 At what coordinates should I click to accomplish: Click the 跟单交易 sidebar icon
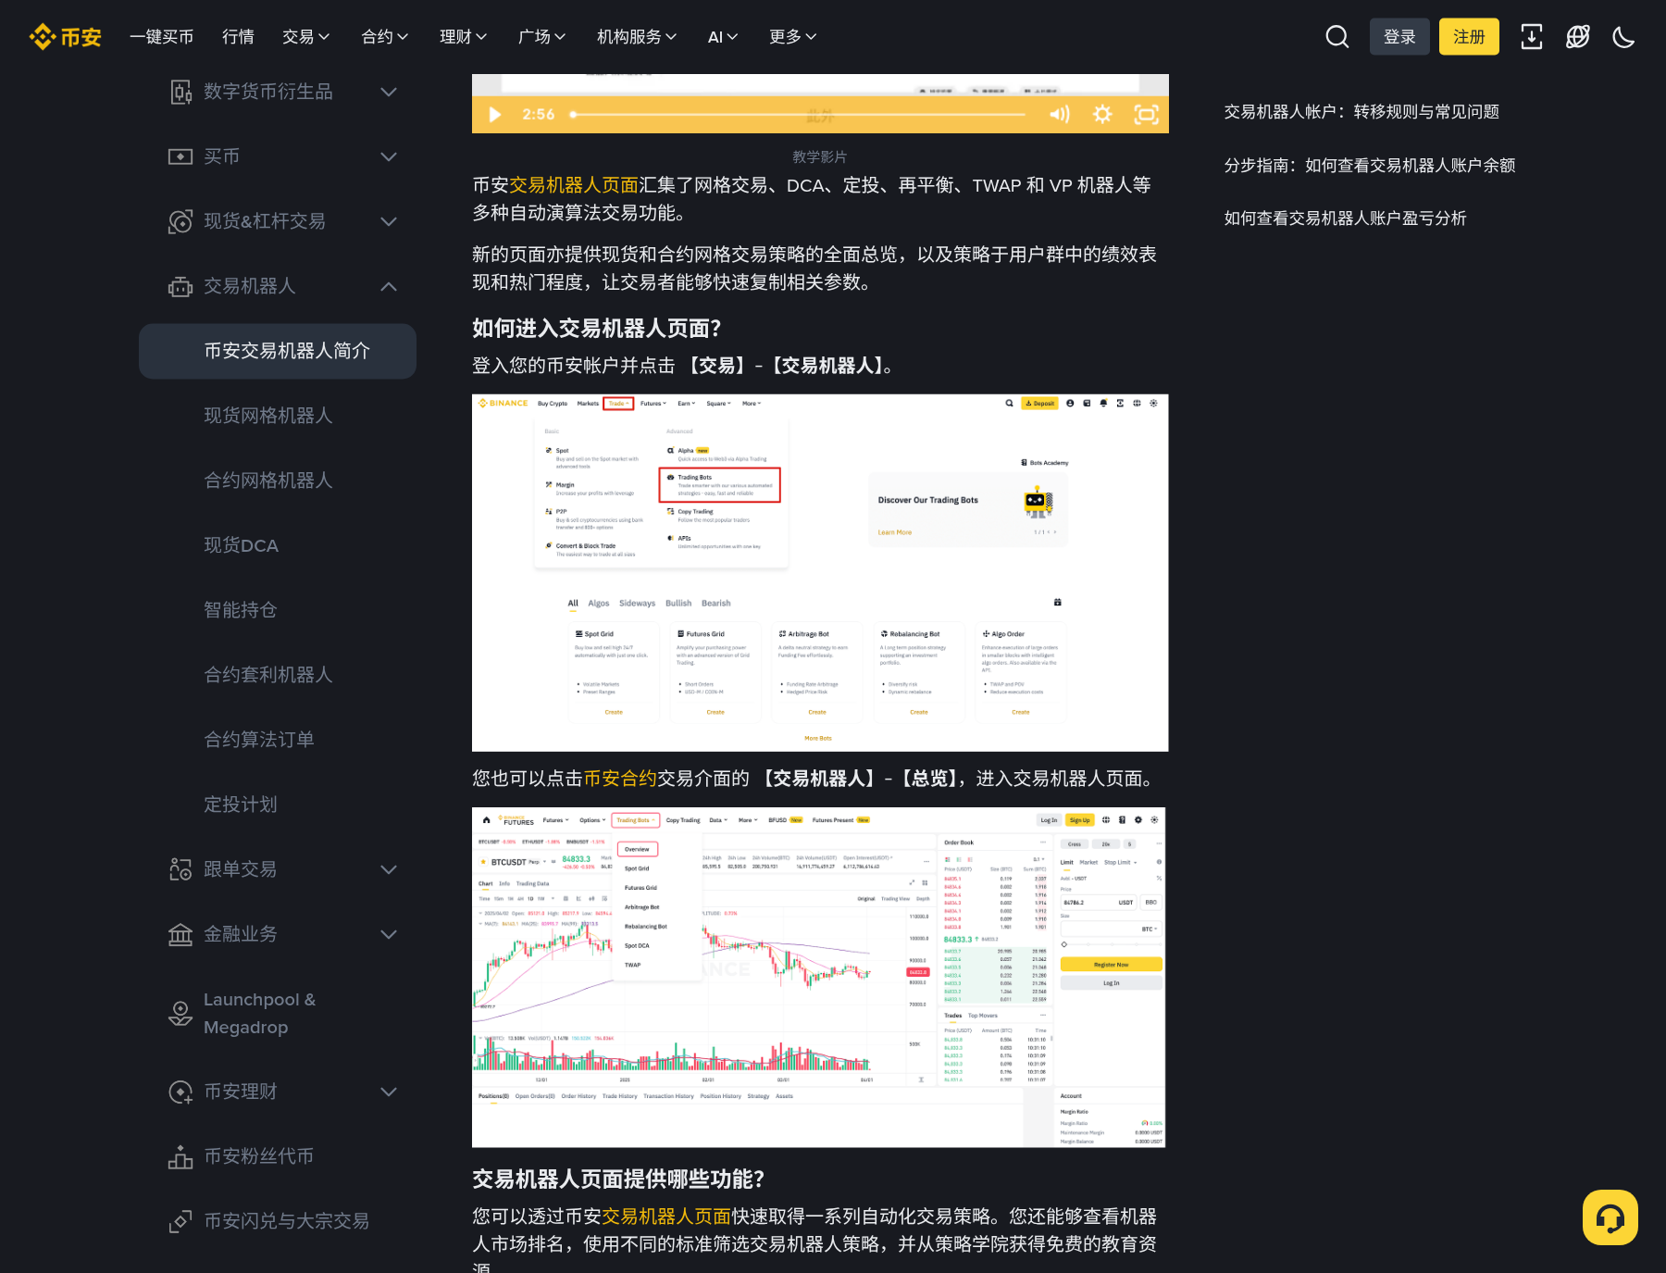[180, 869]
